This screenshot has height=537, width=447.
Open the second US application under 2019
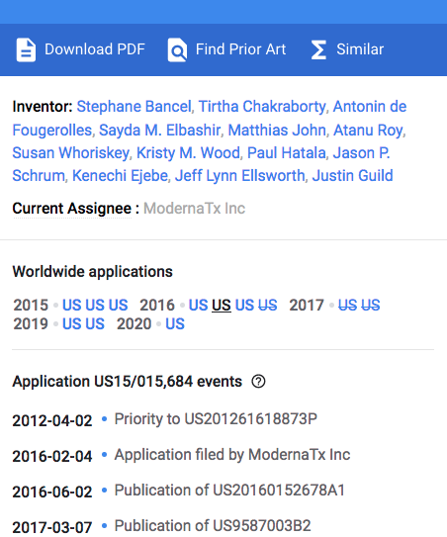tap(95, 324)
